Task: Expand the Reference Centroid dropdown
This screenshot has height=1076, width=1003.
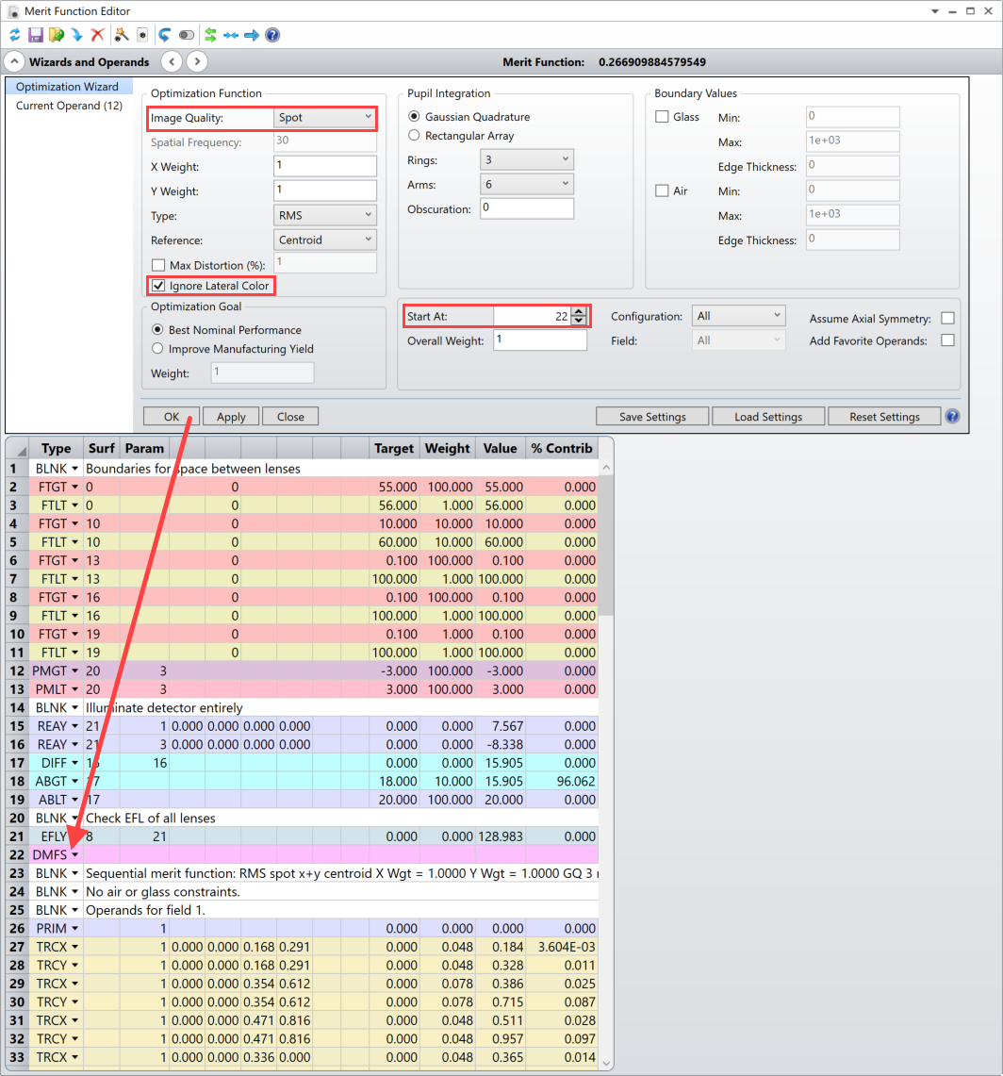Action: (x=324, y=240)
